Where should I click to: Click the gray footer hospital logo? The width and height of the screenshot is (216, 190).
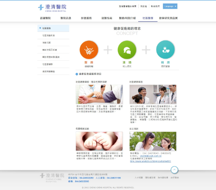pyautogui.click(x=52, y=178)
